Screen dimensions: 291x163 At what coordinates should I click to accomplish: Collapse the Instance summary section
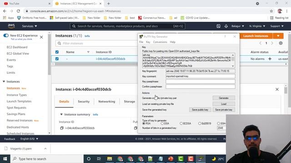pos(61,115)
